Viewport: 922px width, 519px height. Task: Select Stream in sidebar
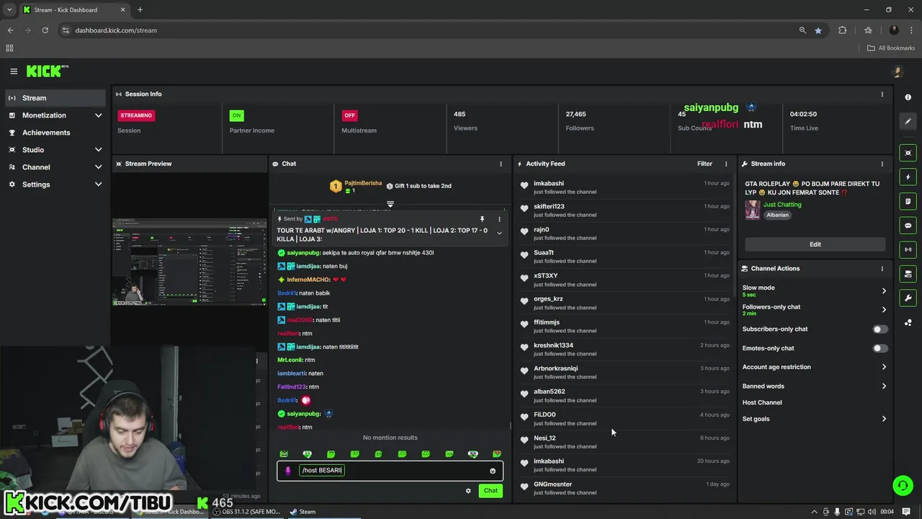point(55,98)
